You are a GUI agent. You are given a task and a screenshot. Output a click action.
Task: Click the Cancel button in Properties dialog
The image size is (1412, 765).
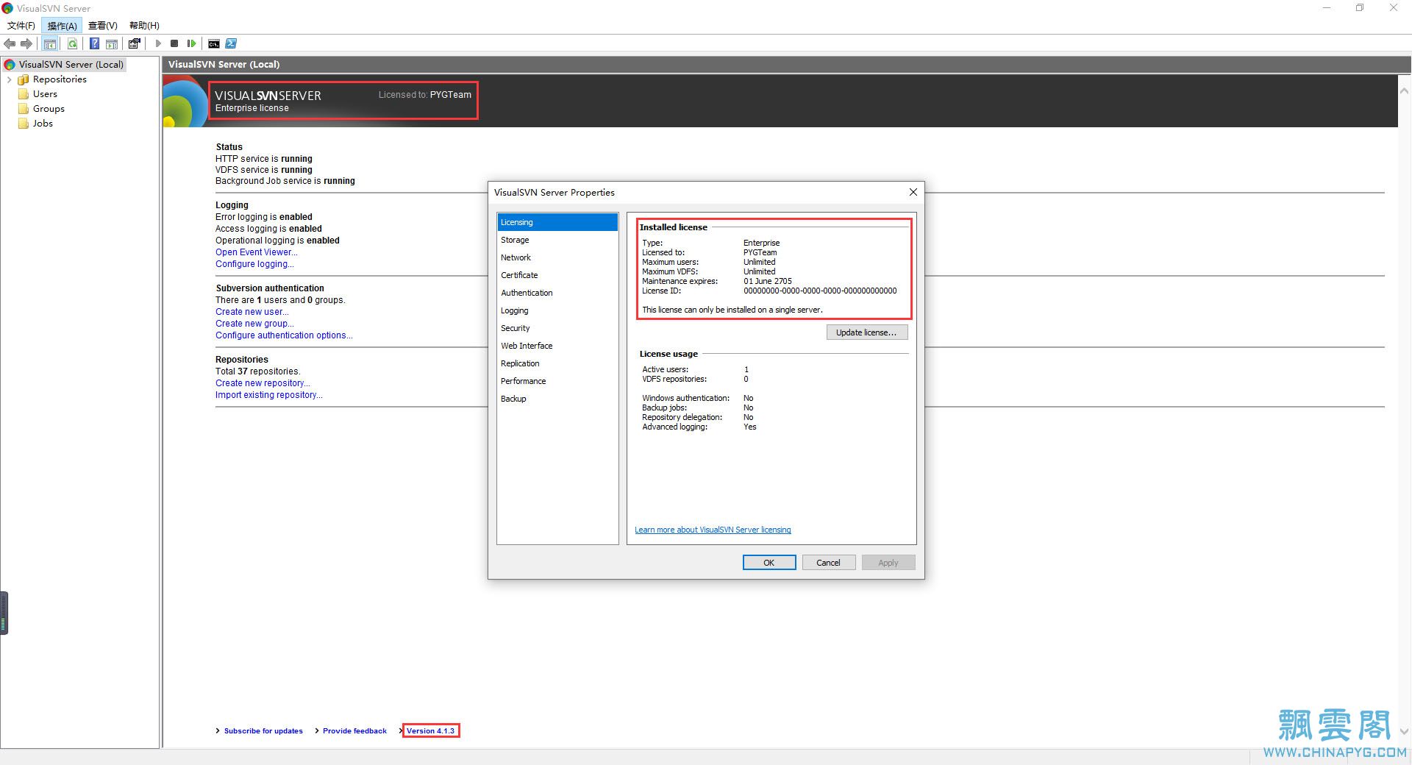point(828,563)
